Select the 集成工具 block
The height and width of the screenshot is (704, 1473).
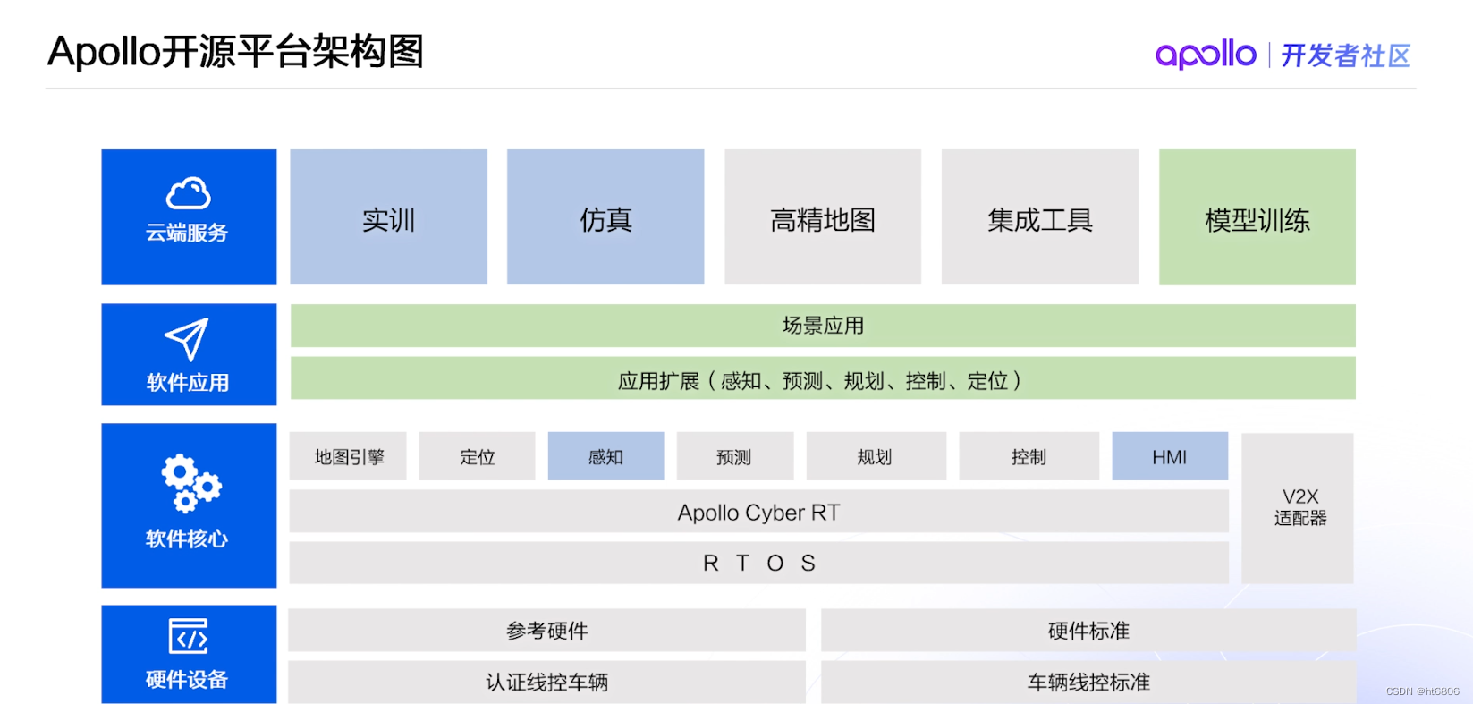(1040, 217)
